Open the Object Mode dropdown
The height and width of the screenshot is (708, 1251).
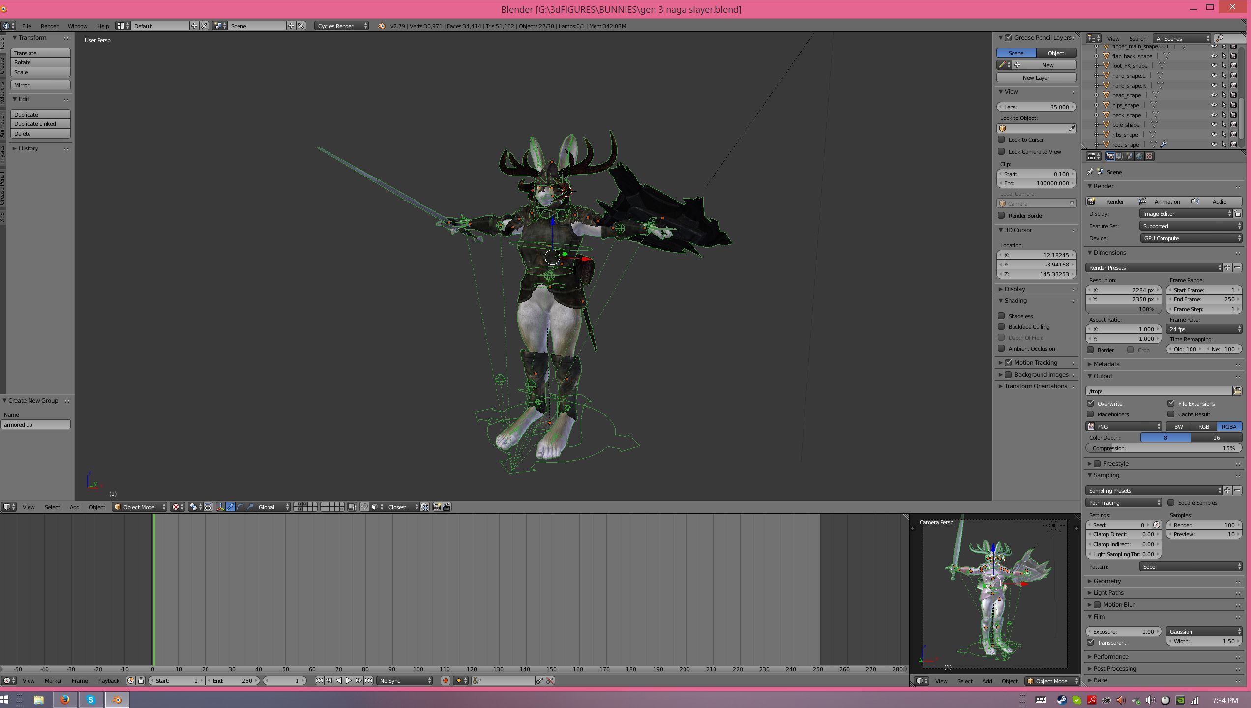click(x=139, y=507)
